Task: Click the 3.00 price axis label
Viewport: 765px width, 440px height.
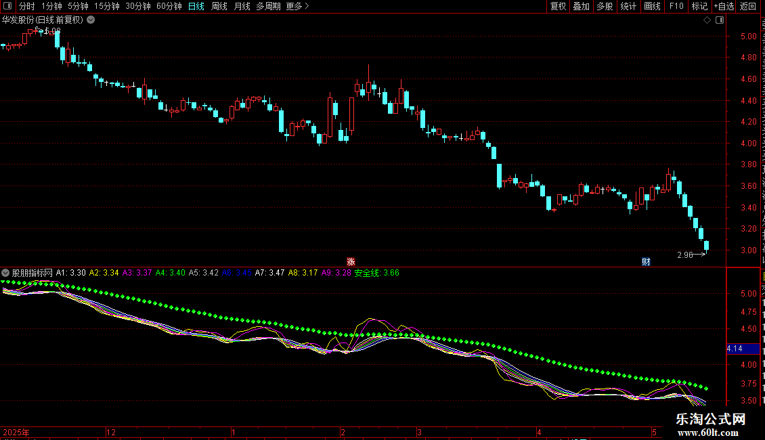Action: click(x=748, y=250)
